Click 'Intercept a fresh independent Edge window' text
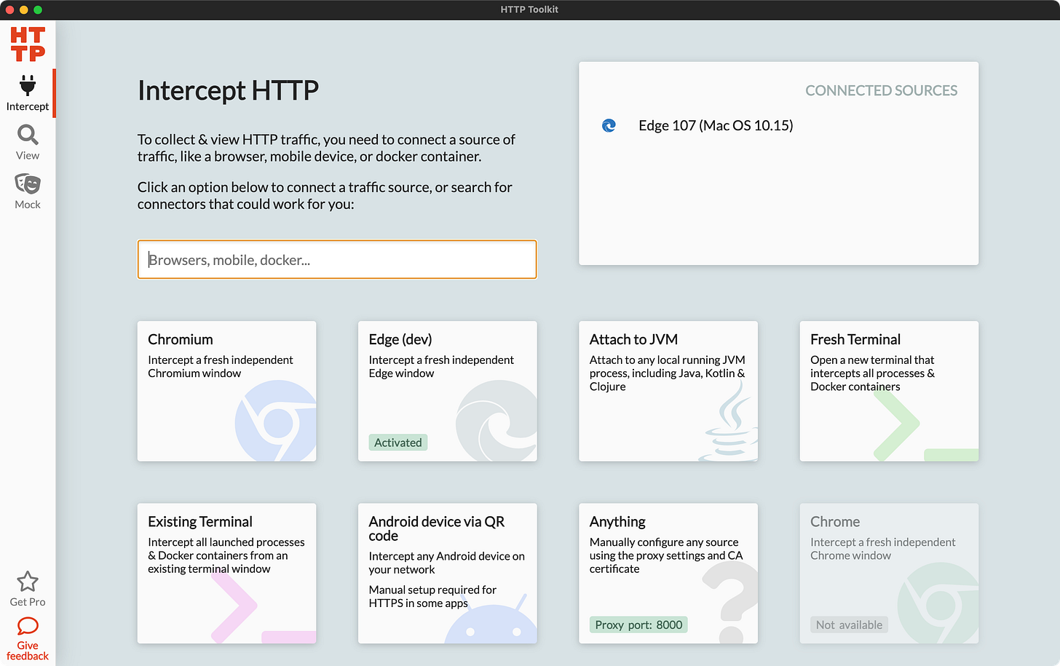 [x=441, y=366]
